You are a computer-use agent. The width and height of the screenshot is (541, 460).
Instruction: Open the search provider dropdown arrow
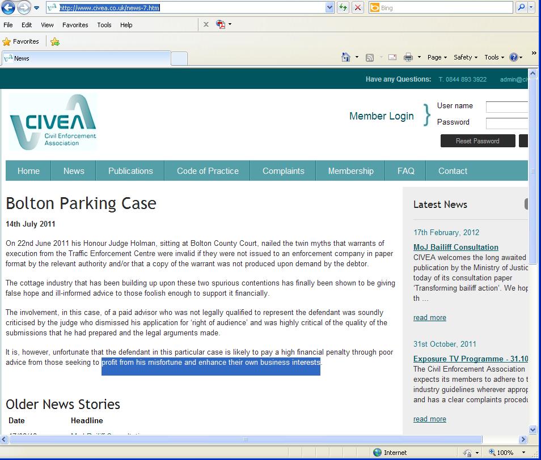(531, 7)
